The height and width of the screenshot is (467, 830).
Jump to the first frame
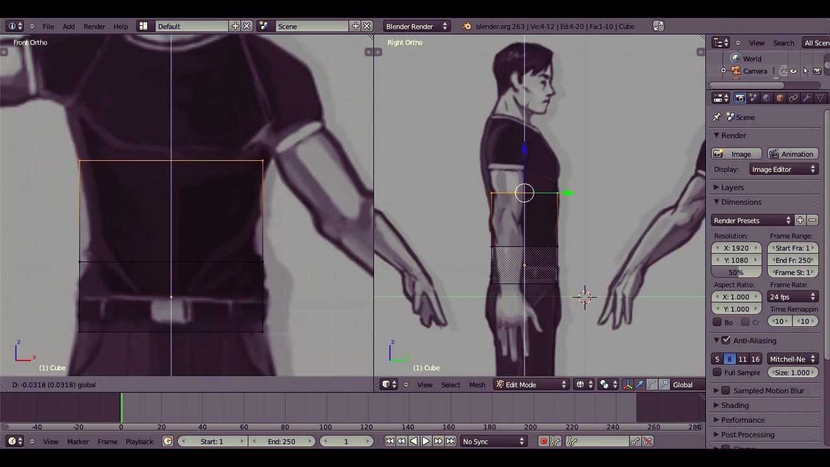pos(389,442)
